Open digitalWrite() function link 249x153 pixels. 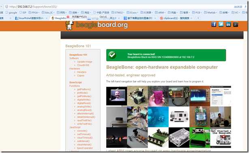coord(84,100)
